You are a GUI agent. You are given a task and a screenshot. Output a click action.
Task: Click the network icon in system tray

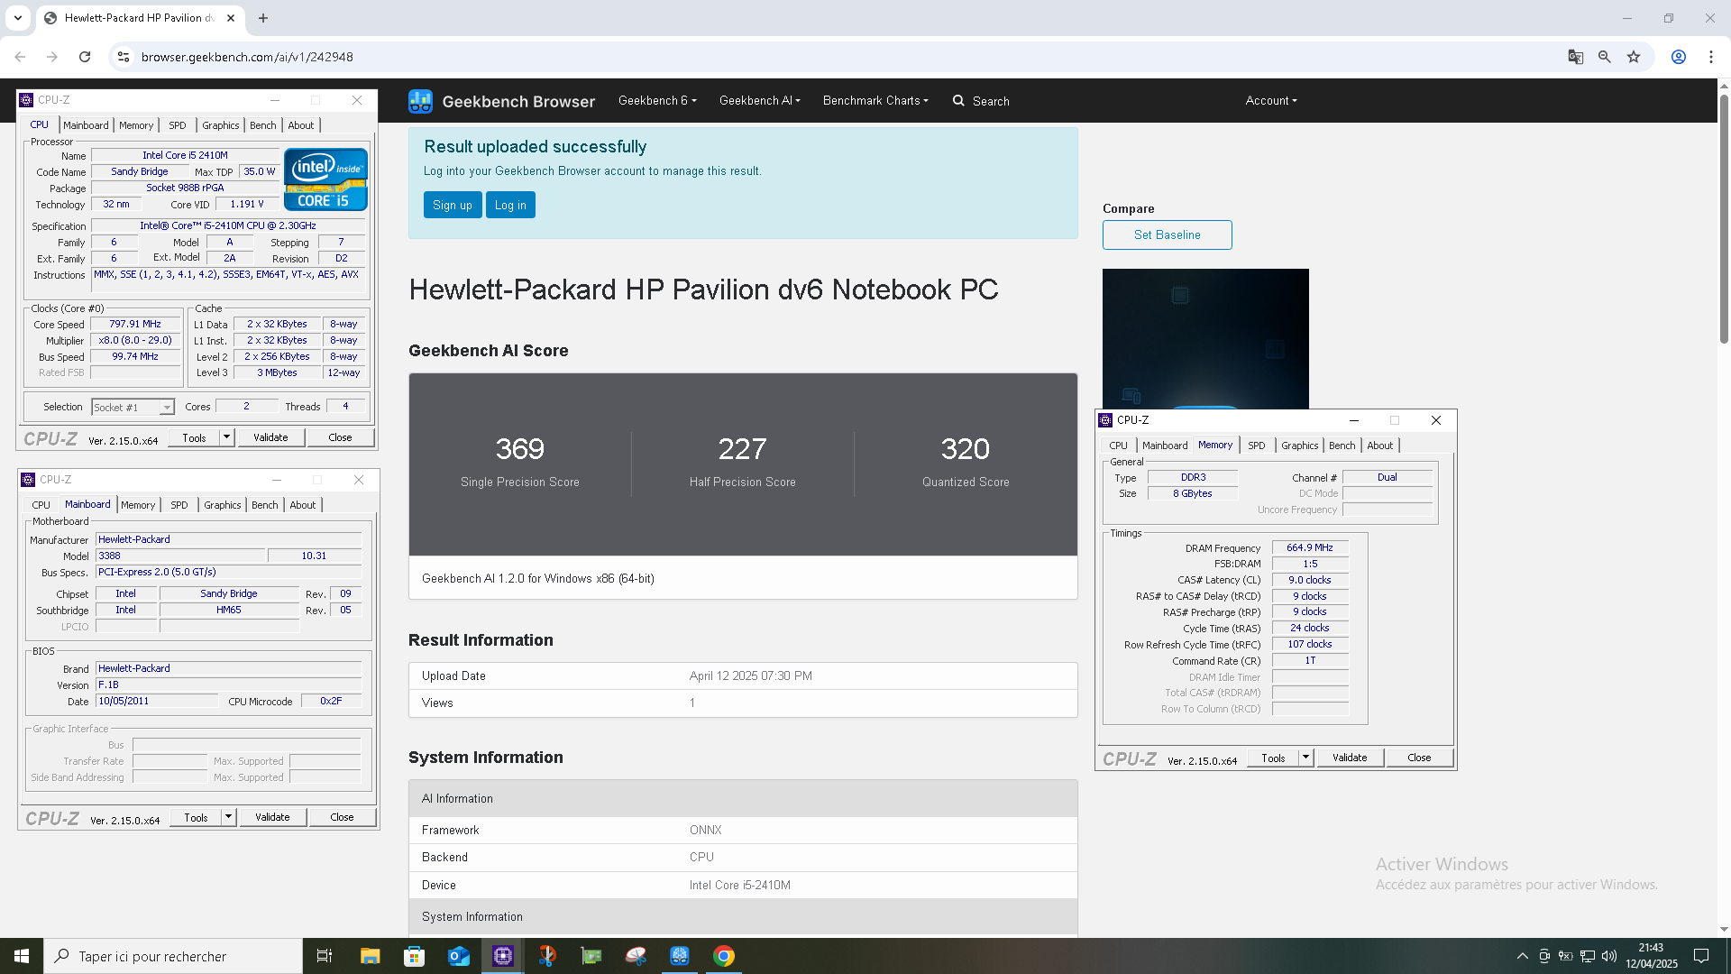[x=1588, y=956]
